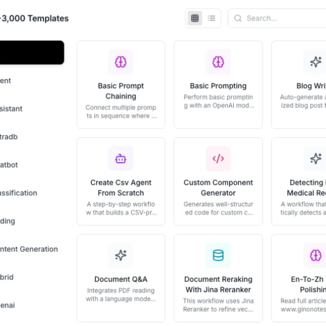This screenshot has width=326, height=326.
Task: Select the highlighted black sidebar category
Action: click(x=32, y=52)
